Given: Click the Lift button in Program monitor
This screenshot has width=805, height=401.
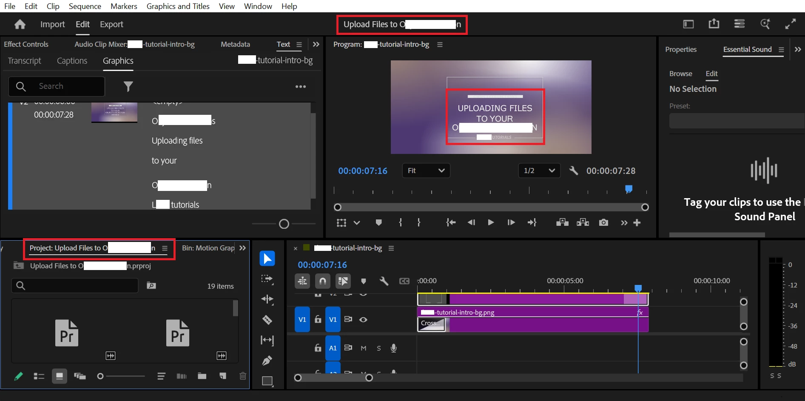Looking at the screenshot, I should click(x=562, y=222).
